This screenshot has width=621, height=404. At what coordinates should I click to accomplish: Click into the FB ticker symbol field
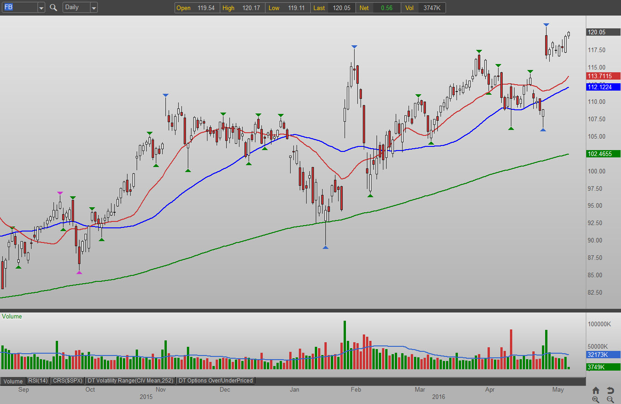point(20,8)
